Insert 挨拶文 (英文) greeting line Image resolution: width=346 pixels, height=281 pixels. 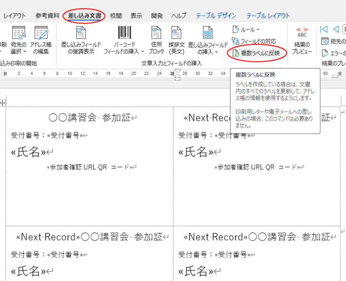tap(176, 33)
